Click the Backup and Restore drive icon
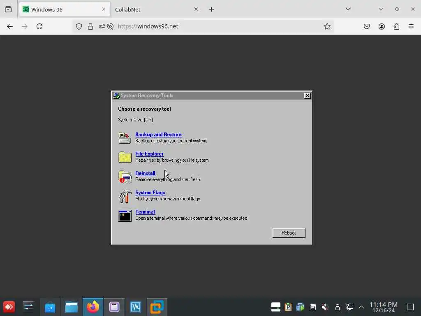This screenshot has height=316, width=421. coord(125,138)
